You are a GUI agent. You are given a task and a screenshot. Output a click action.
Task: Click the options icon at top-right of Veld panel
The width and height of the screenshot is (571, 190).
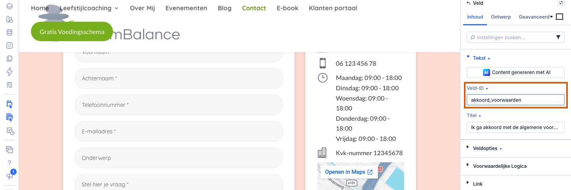click(561, 3)
